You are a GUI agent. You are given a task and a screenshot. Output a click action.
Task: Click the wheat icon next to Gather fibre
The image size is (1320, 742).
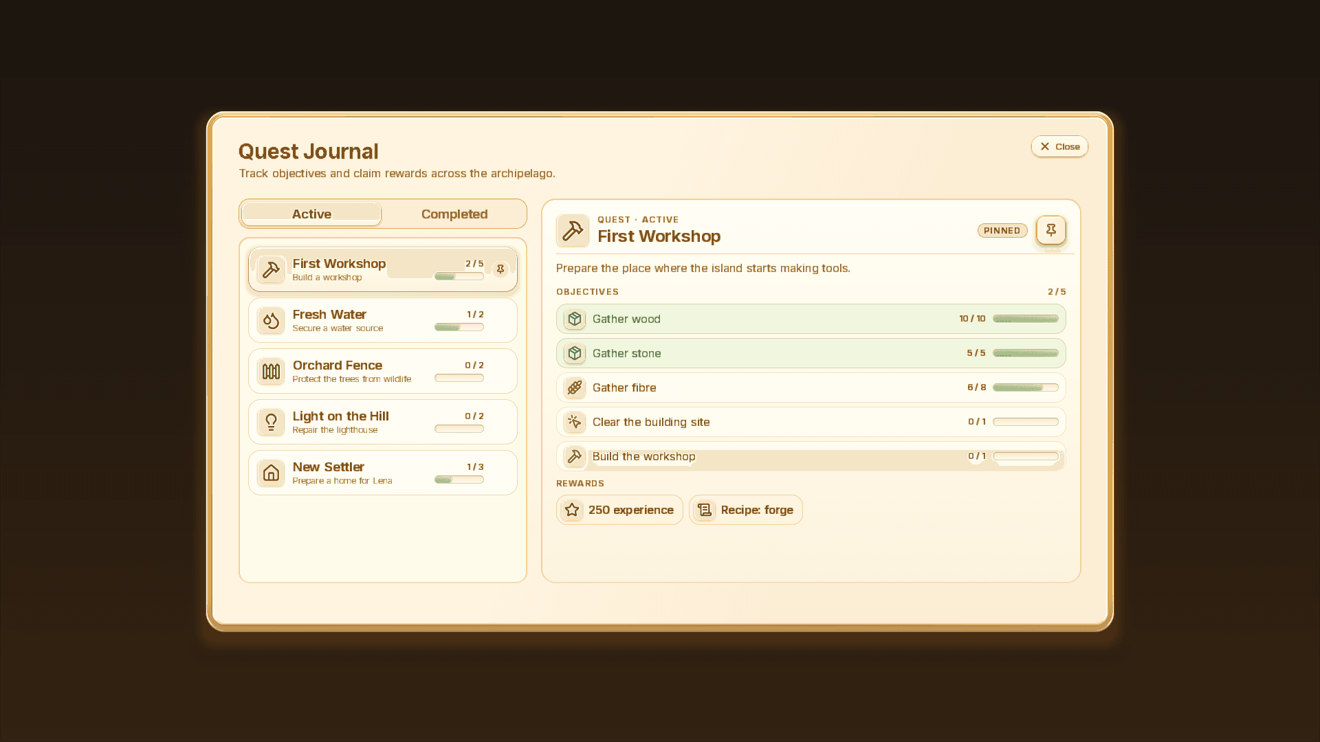point(575,387)
